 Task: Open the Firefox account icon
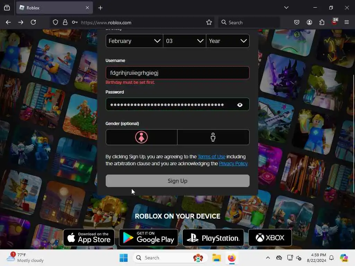(309, 22)
